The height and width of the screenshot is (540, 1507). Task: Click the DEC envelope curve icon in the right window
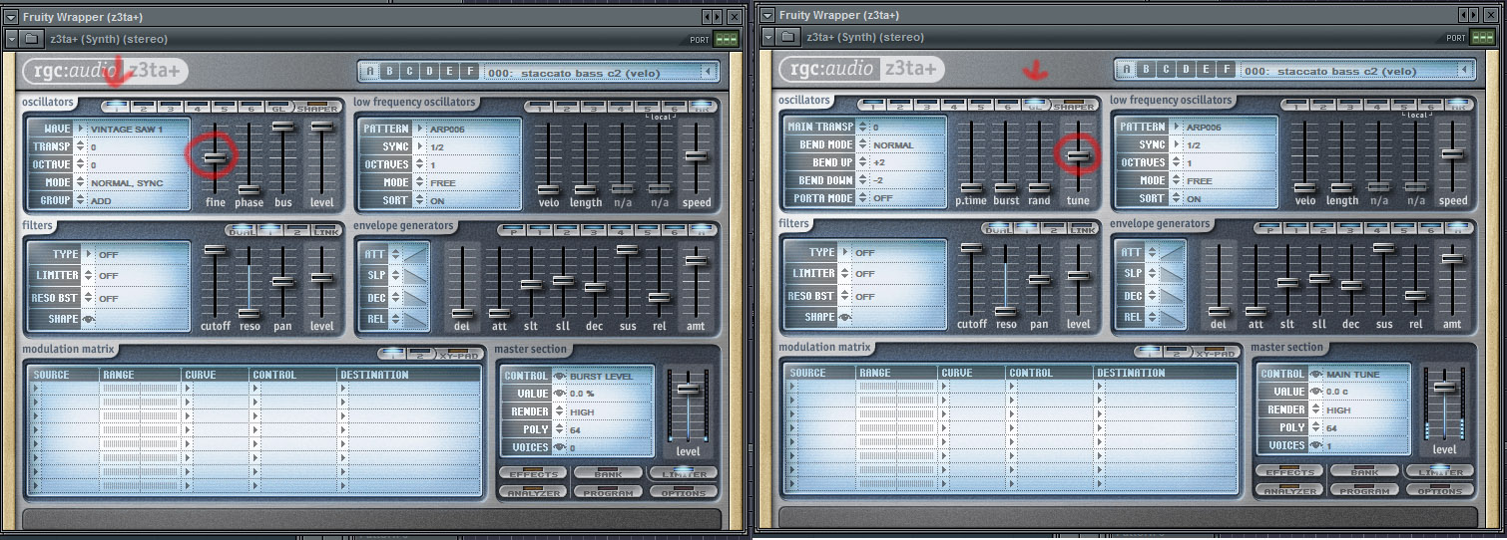1171,296
